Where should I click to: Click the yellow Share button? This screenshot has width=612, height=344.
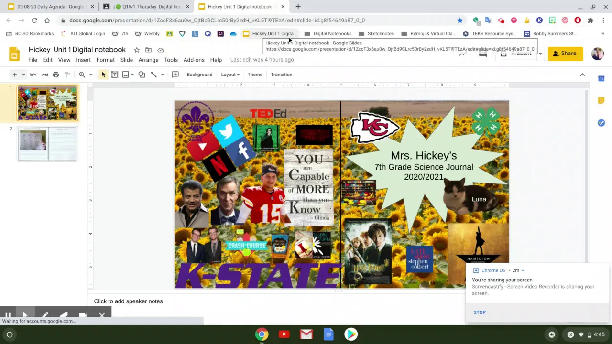tap(565, 54)
